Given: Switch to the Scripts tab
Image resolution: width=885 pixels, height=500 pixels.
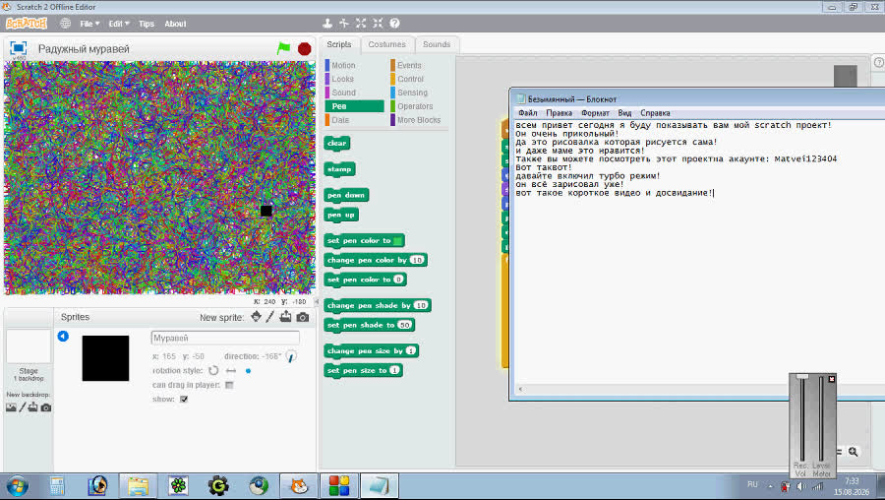Looking at the screenshot, I should coord(338,44).
